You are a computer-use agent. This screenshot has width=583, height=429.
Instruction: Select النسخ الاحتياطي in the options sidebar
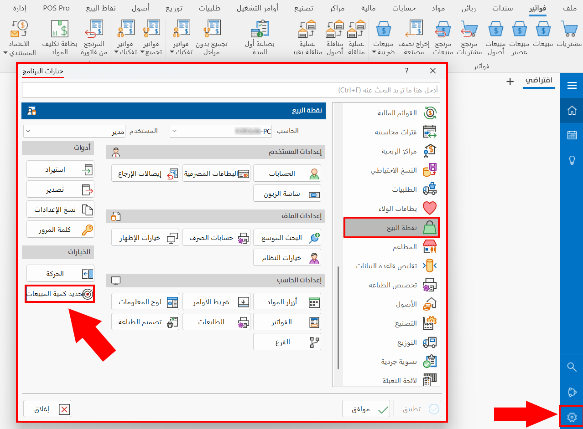tap(391, 171)
